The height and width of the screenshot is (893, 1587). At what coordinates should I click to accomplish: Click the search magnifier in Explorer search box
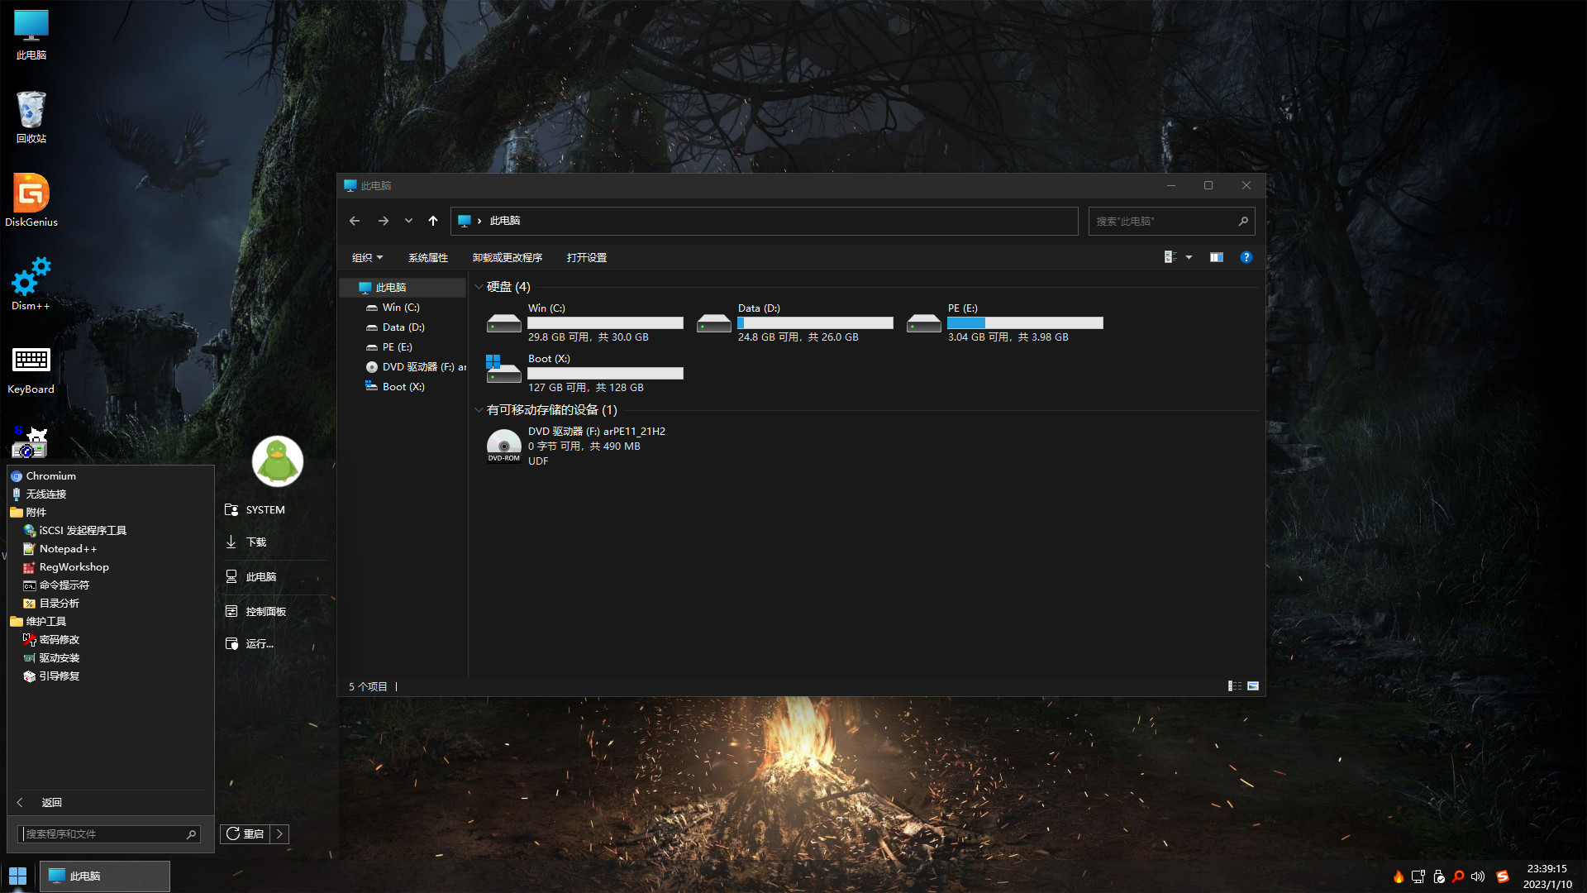click(x=1243, y=221)
